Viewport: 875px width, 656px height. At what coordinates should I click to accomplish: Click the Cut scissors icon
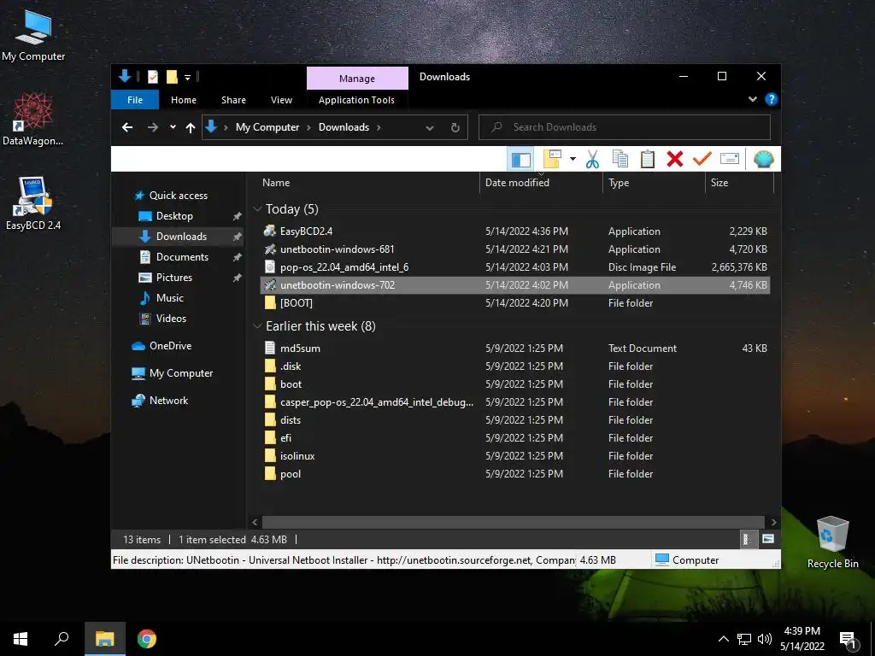click(x=592, y=159)
